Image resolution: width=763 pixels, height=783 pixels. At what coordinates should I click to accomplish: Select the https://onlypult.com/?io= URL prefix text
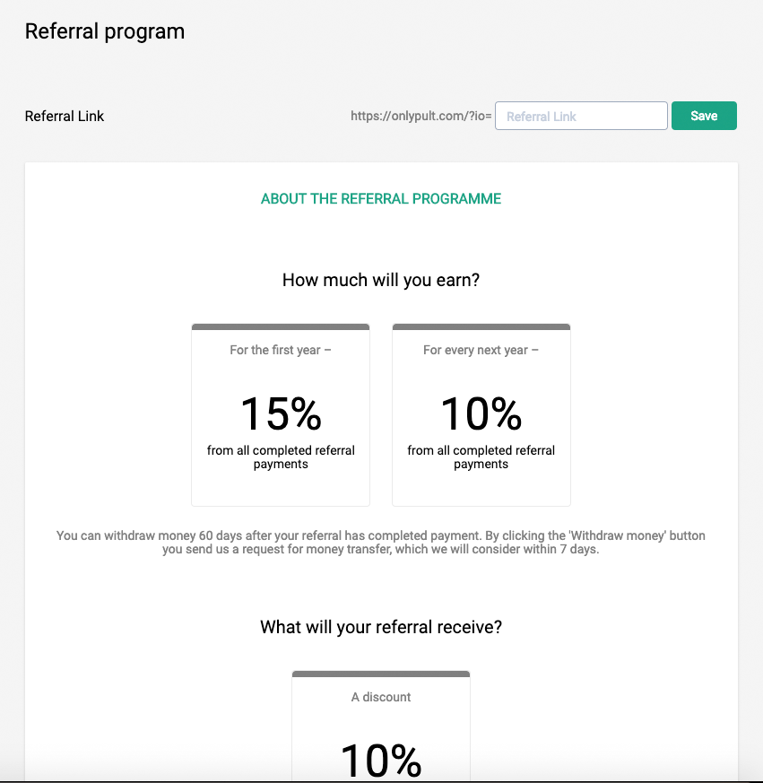pos(421,116)
